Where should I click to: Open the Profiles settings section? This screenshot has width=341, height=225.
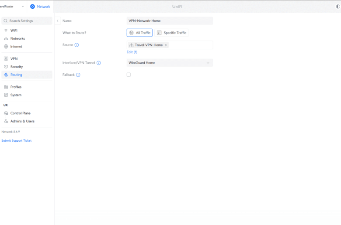(x=27, y=87)
